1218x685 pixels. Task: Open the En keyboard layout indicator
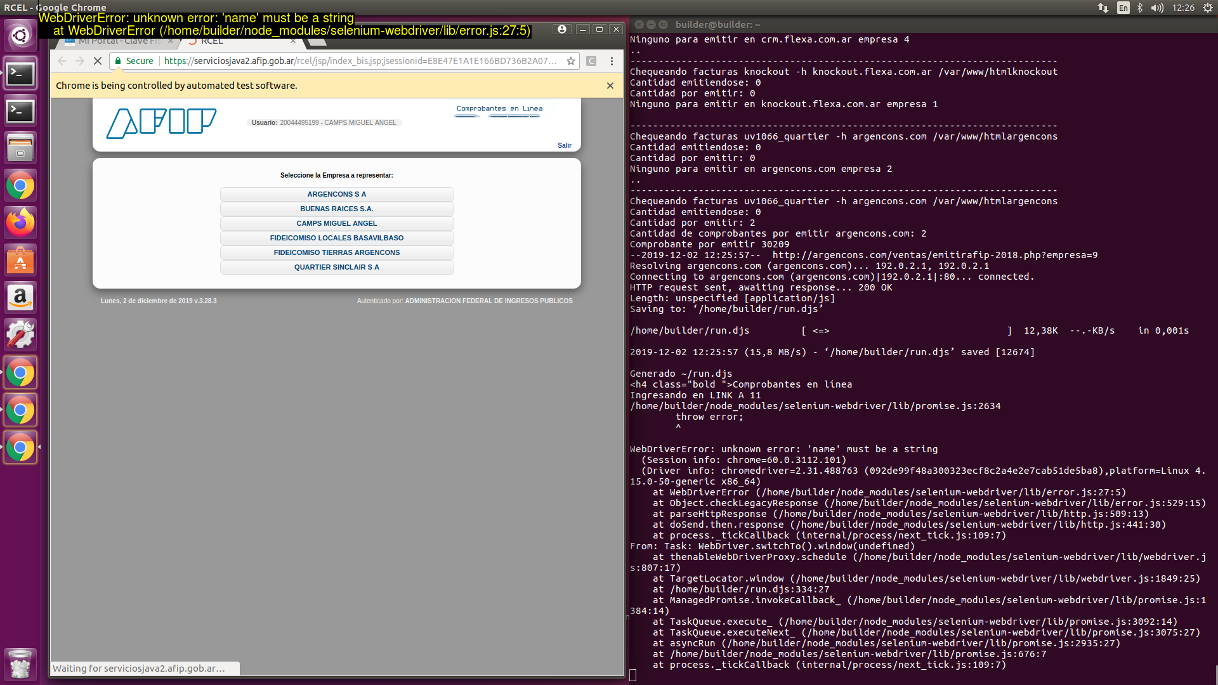(1123, 8)
